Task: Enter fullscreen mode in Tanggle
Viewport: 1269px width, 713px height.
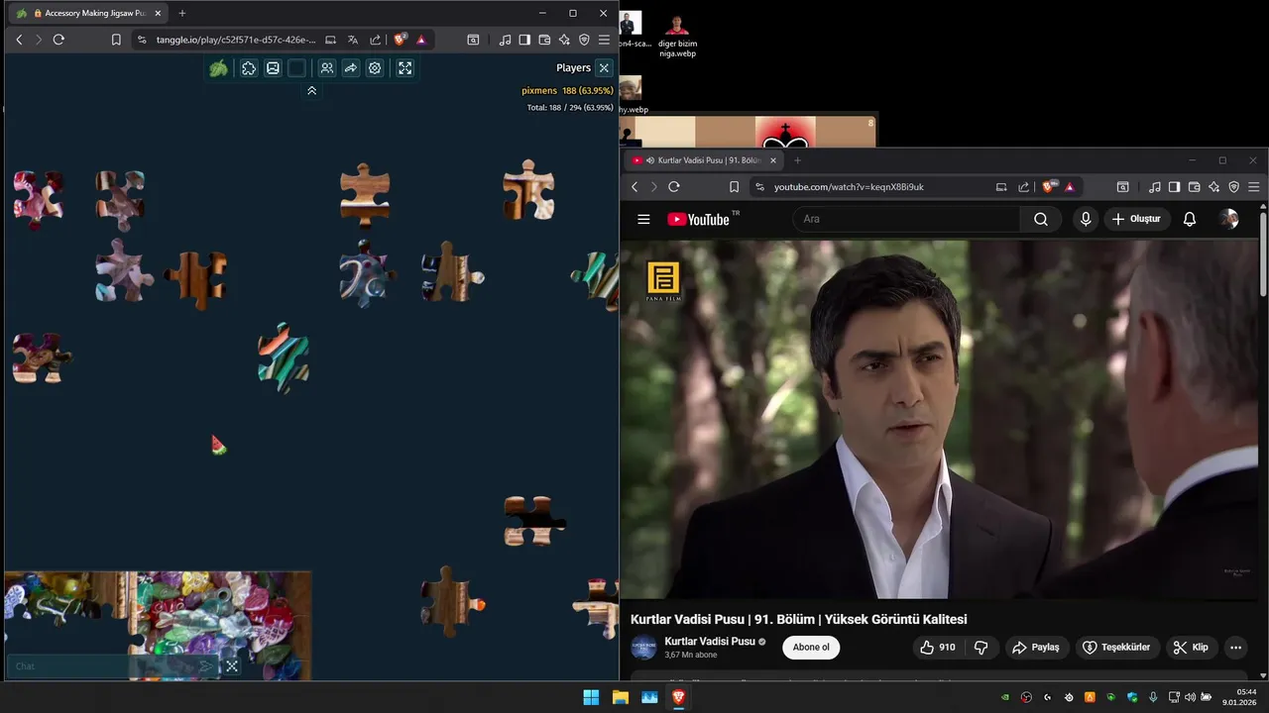Action: 404,68
